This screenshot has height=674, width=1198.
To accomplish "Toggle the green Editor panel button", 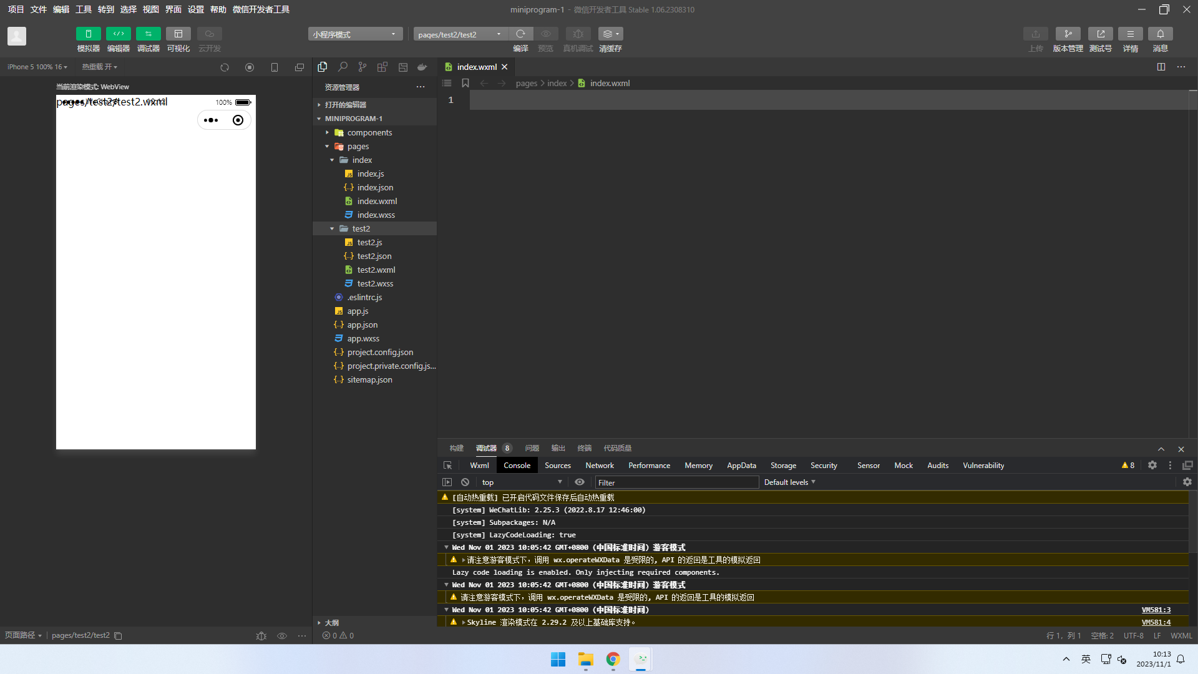I will 118,34.
